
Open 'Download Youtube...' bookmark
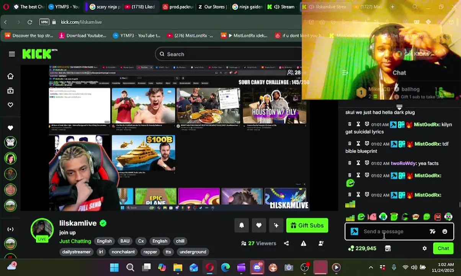82,36
